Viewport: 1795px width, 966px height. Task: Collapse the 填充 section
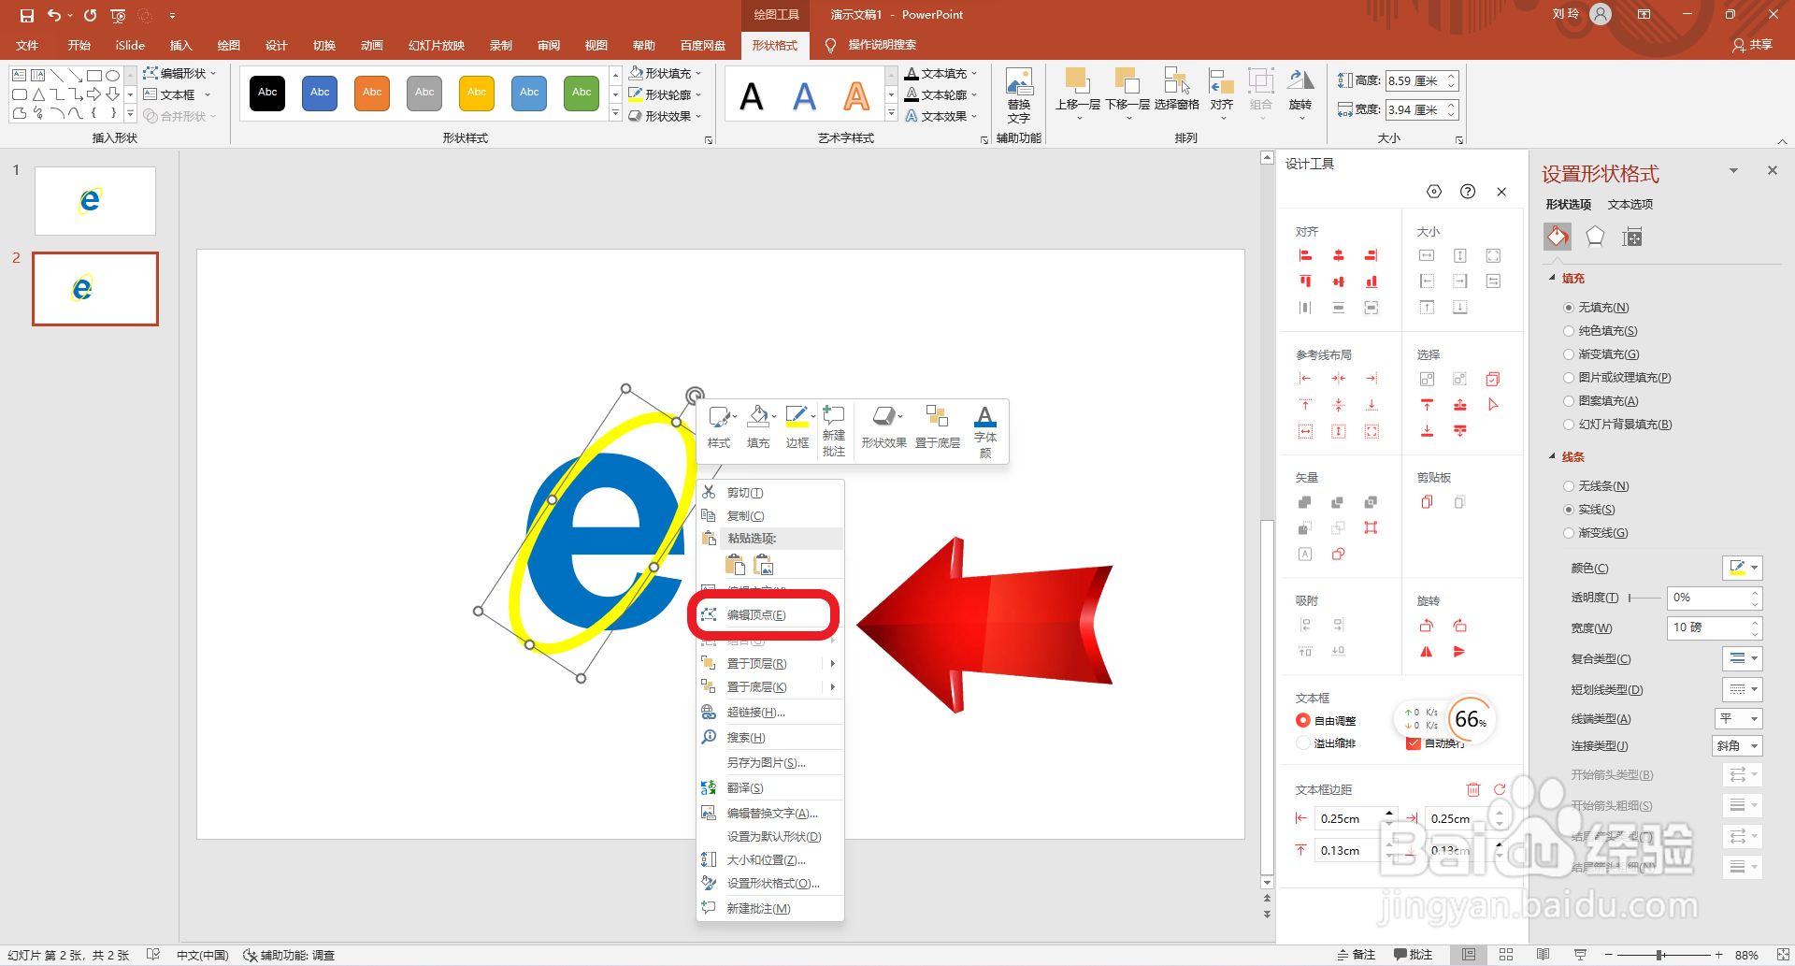tap(1553, 279)
